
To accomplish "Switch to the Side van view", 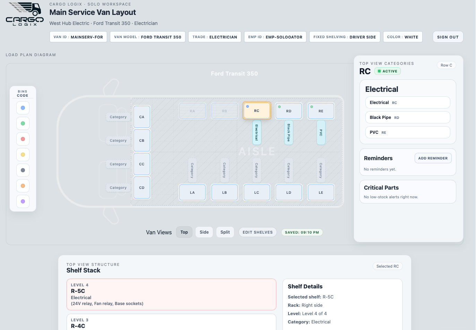I will click(204, 232).
